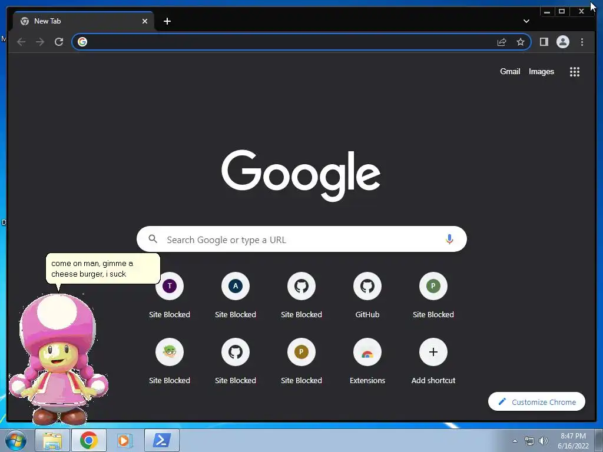This screenshot has height=452, width=603.
Task: Open the Extensions shortcut tile
Action: 367,361
